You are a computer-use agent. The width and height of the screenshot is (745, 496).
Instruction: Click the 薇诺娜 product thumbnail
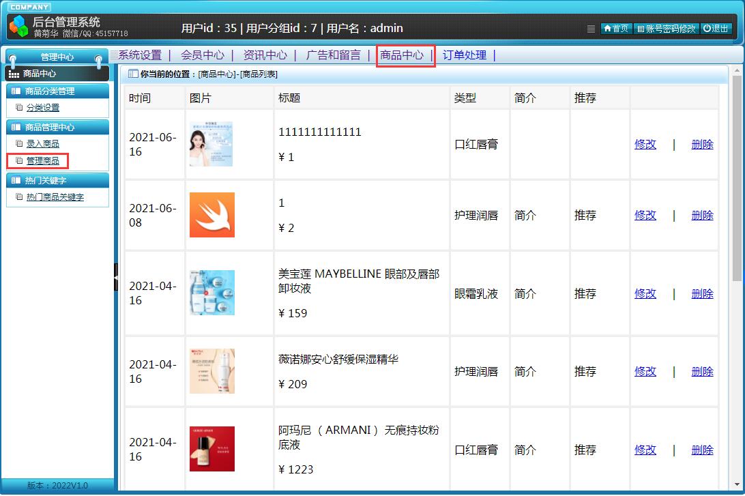212,371
